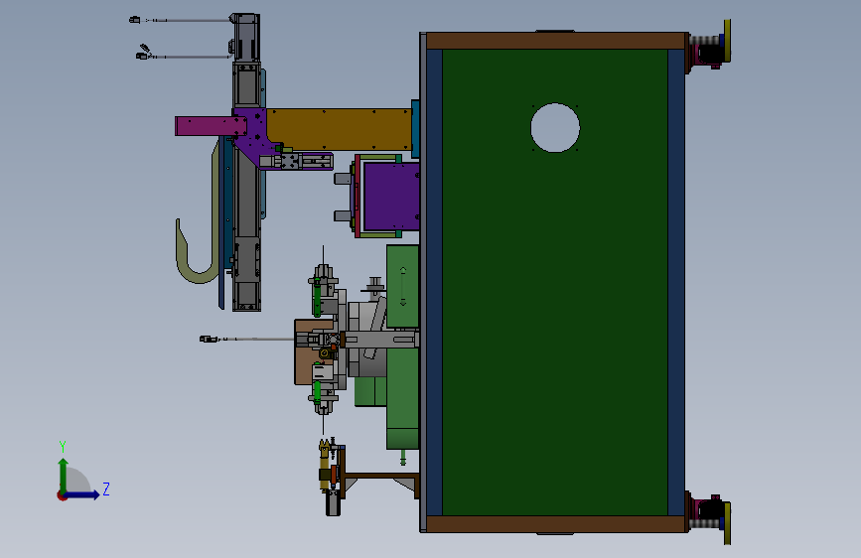Select the circular hole in green panel
The image size is (861, 558).
point(555,127)
